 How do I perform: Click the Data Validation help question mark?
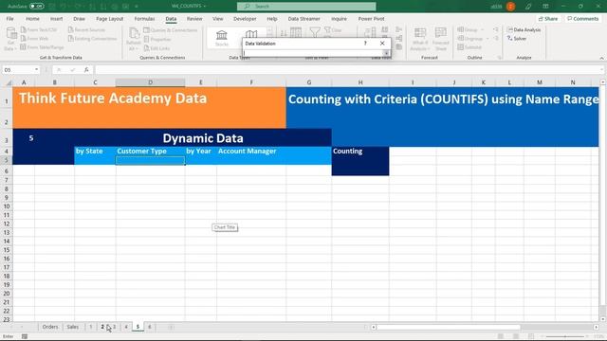click(365, 44)
